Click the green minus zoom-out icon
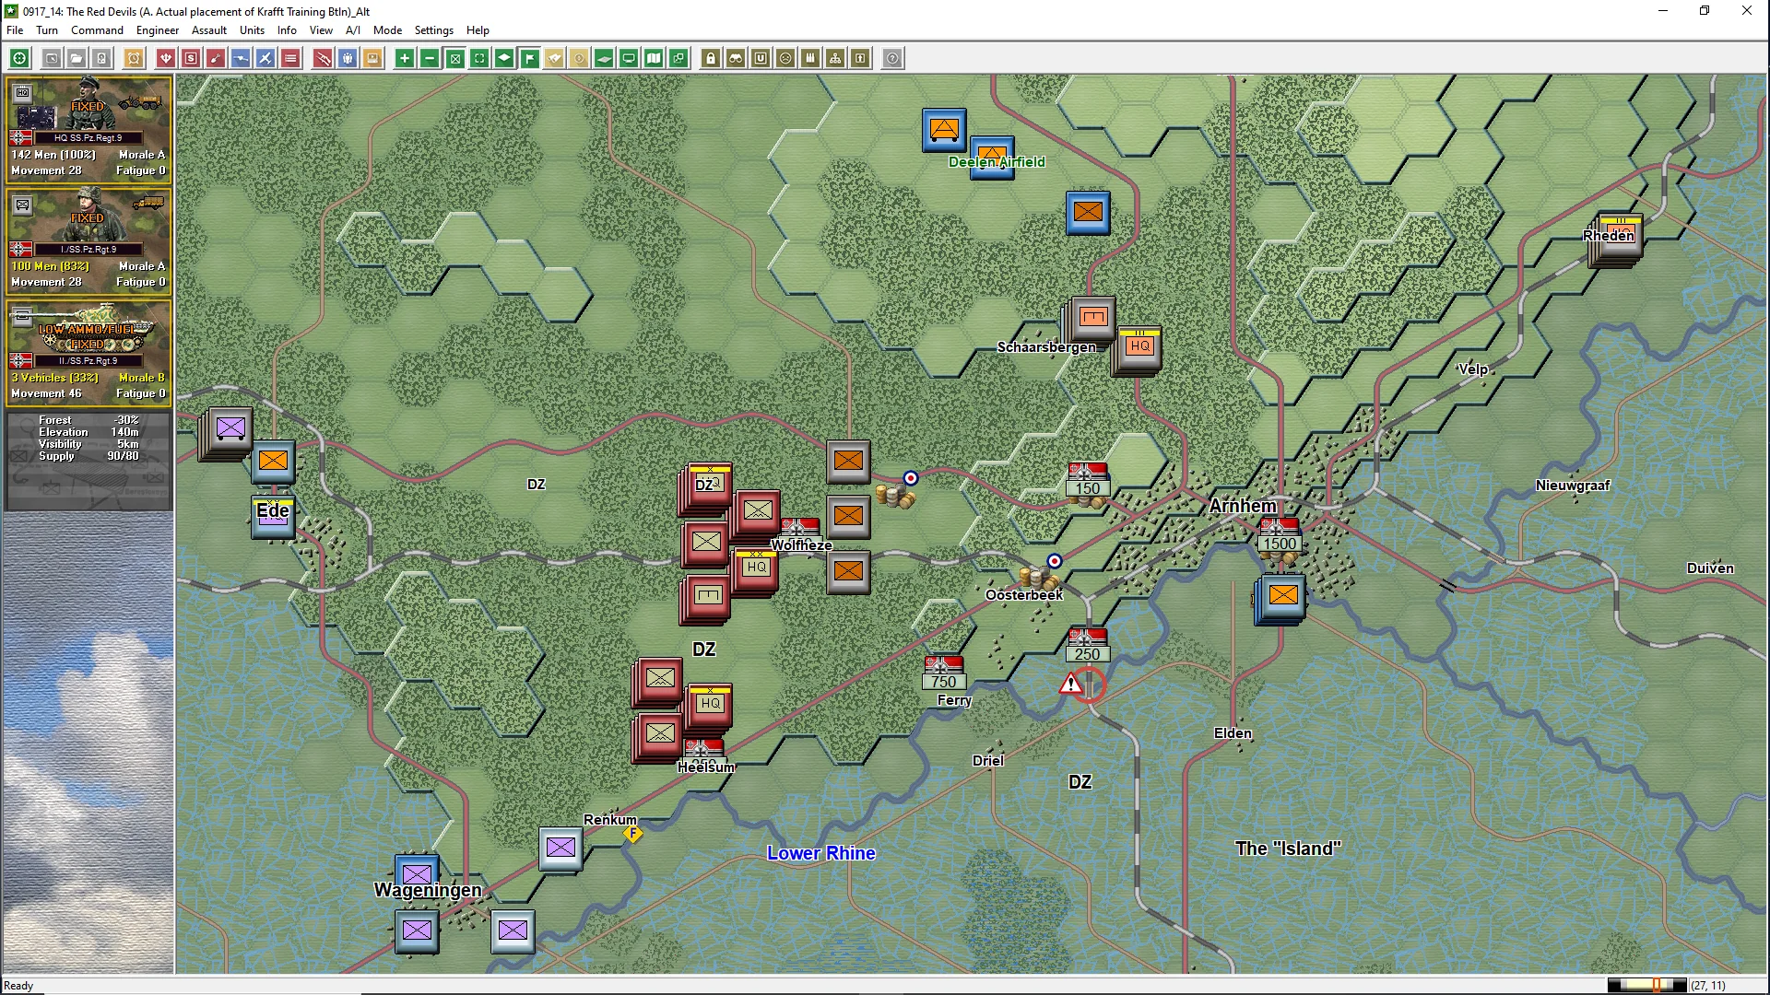1770x995 pixels. point(430,59)
